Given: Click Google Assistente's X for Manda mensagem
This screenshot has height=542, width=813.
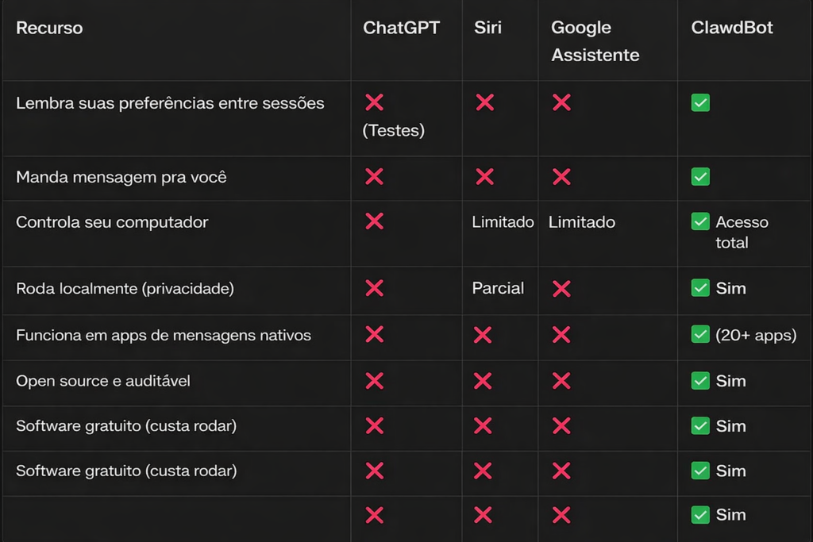Looking at the screenshot, I should pos(561,177).
